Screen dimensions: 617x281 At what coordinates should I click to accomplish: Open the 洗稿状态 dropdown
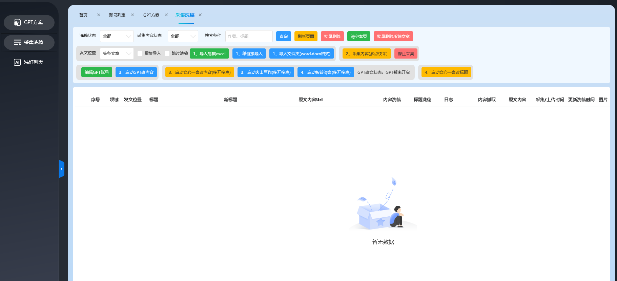pos(117,36)
